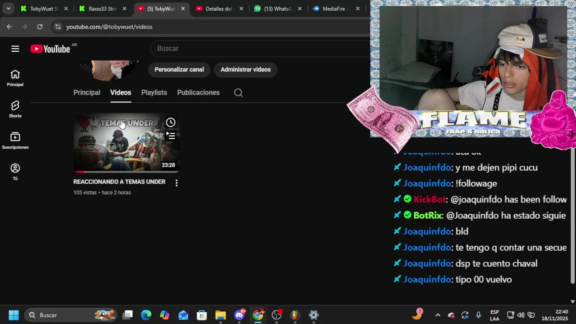Open Task View on taskbar

(x=128, y=315)
